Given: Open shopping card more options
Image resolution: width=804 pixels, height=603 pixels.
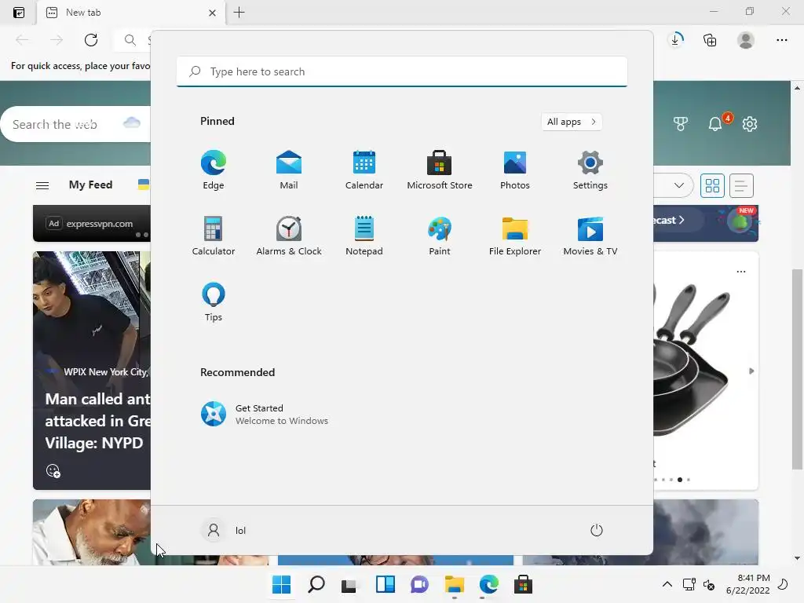Looking at the screenshot, I should click(x=741, y=271).
